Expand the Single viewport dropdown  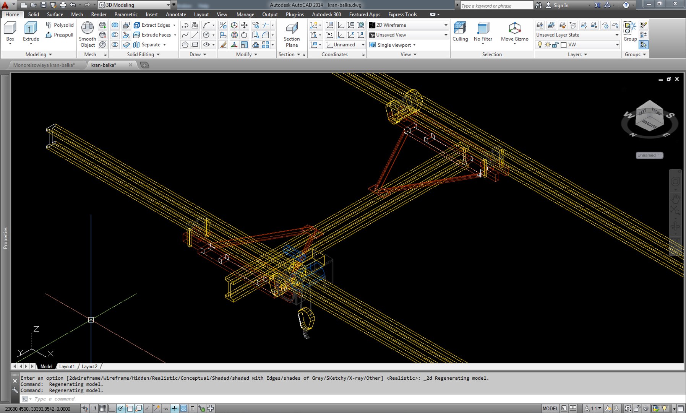392,45
